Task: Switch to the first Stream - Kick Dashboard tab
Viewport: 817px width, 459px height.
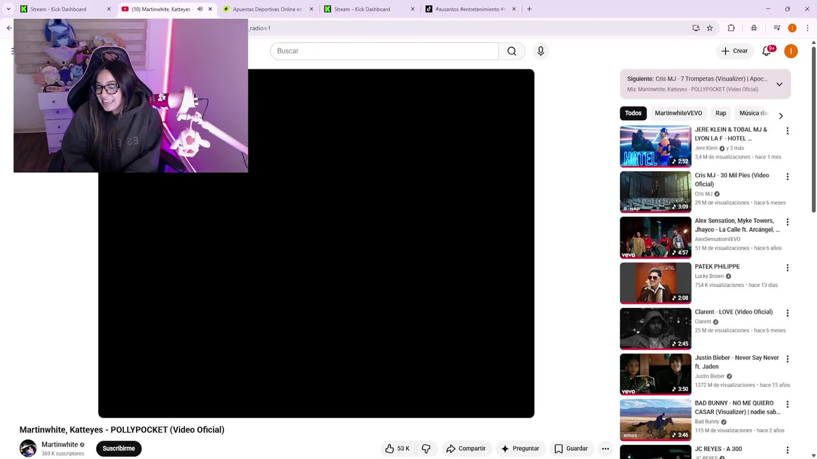Action: coord(65,9)
